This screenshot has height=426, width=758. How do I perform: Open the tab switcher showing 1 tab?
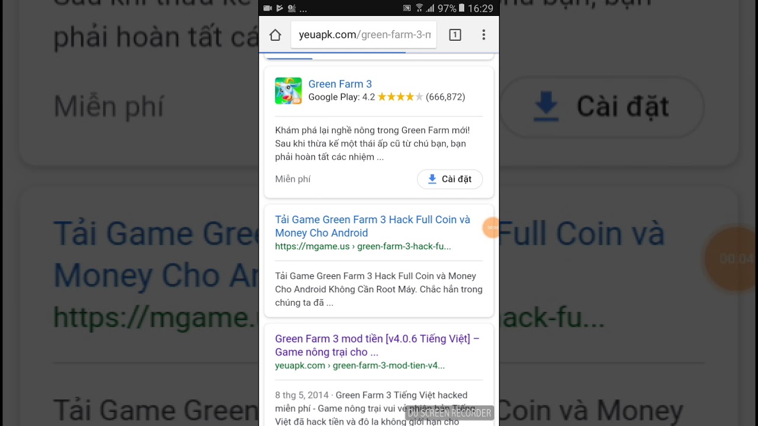(455, 35)
